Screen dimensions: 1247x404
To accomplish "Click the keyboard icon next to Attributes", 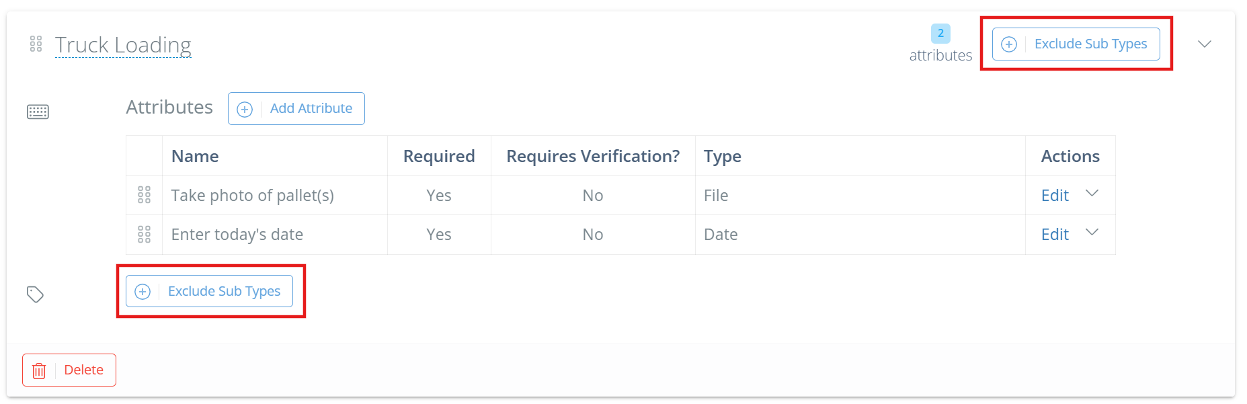I will pyautogui.click(x=38, y=112).
